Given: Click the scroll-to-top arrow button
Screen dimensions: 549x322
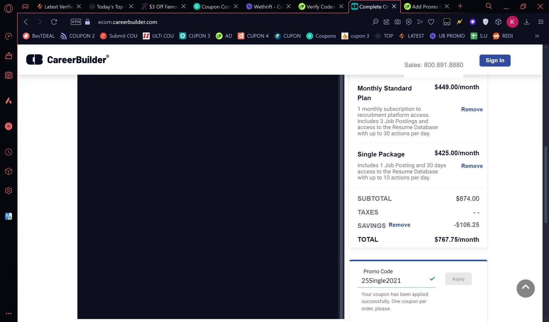Looking at the screenshot, I should point(526,288).
